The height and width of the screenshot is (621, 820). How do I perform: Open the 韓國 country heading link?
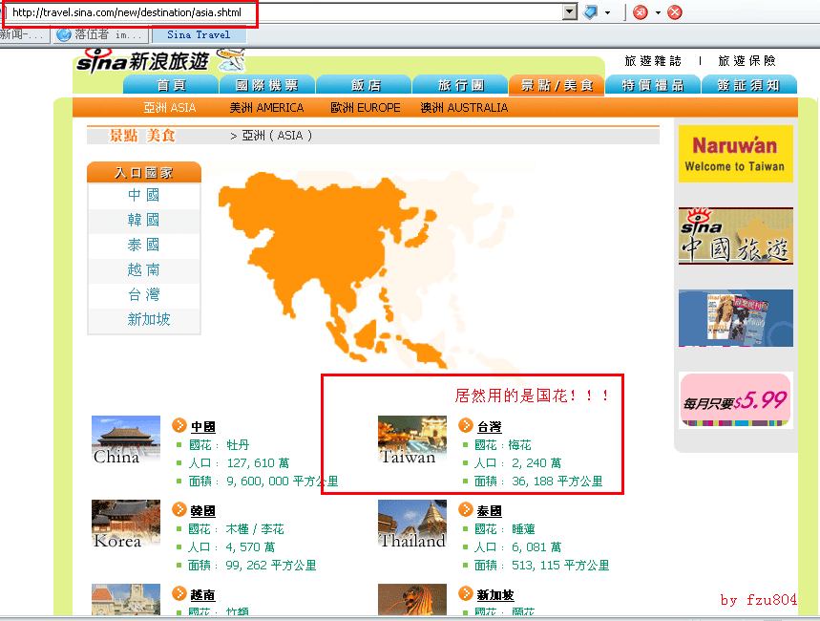coord(203,510)
